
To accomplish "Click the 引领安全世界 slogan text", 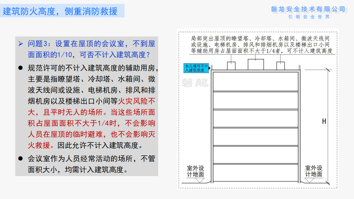I will [x=309, y=17].
